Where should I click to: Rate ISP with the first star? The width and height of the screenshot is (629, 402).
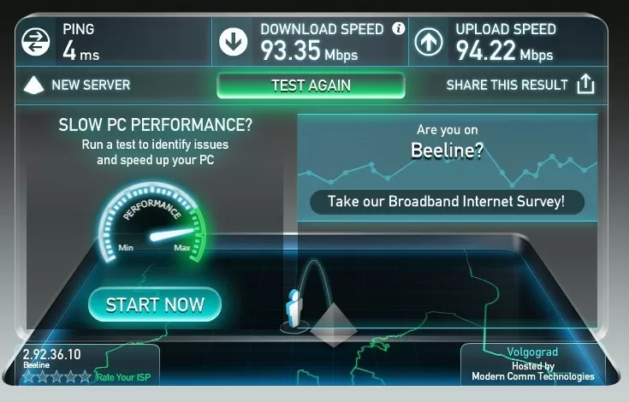[x=28, y=376]
